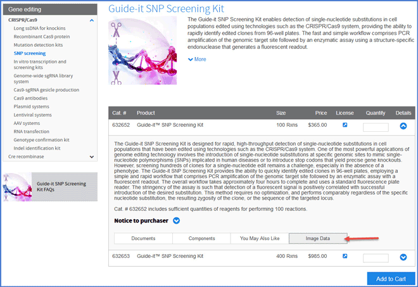
Task: Click the Details column header
Action: (x=403, y=113)
